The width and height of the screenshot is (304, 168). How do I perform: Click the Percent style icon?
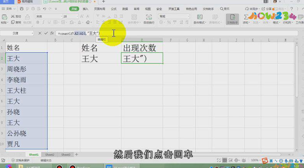coord(169,22)
